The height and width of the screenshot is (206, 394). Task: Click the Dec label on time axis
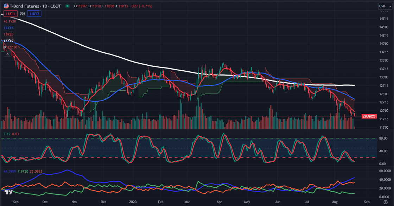103,202
